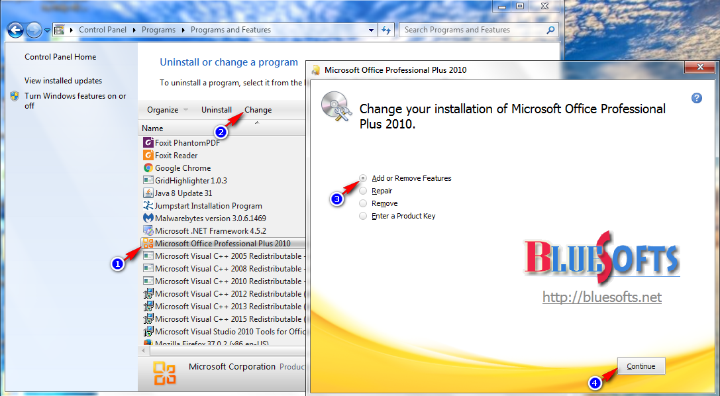Select Java 8 Update 31 entry text
Viewport: 720px width, 396px height.
coord(183,193)
